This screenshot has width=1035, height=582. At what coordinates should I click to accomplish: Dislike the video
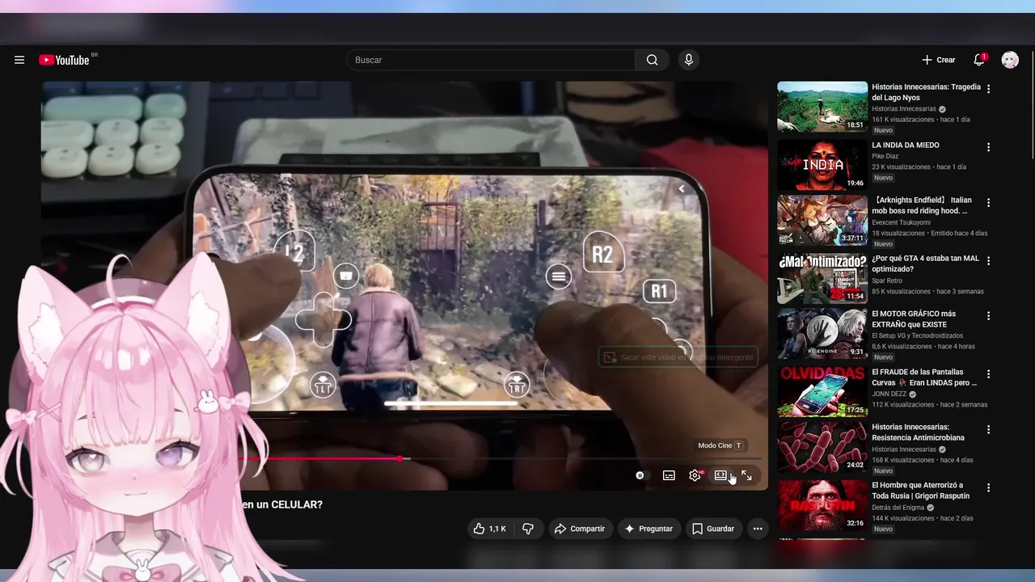(x=528, y=529)
